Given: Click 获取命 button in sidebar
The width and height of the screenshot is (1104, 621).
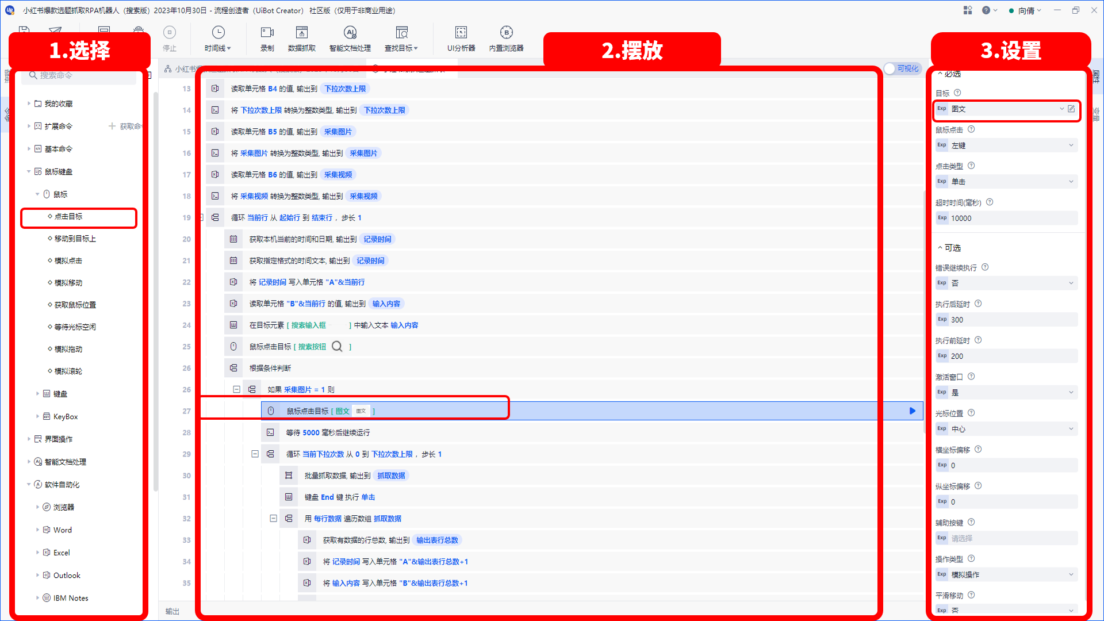Looking at the screenshot, I should tap(126, 126).
